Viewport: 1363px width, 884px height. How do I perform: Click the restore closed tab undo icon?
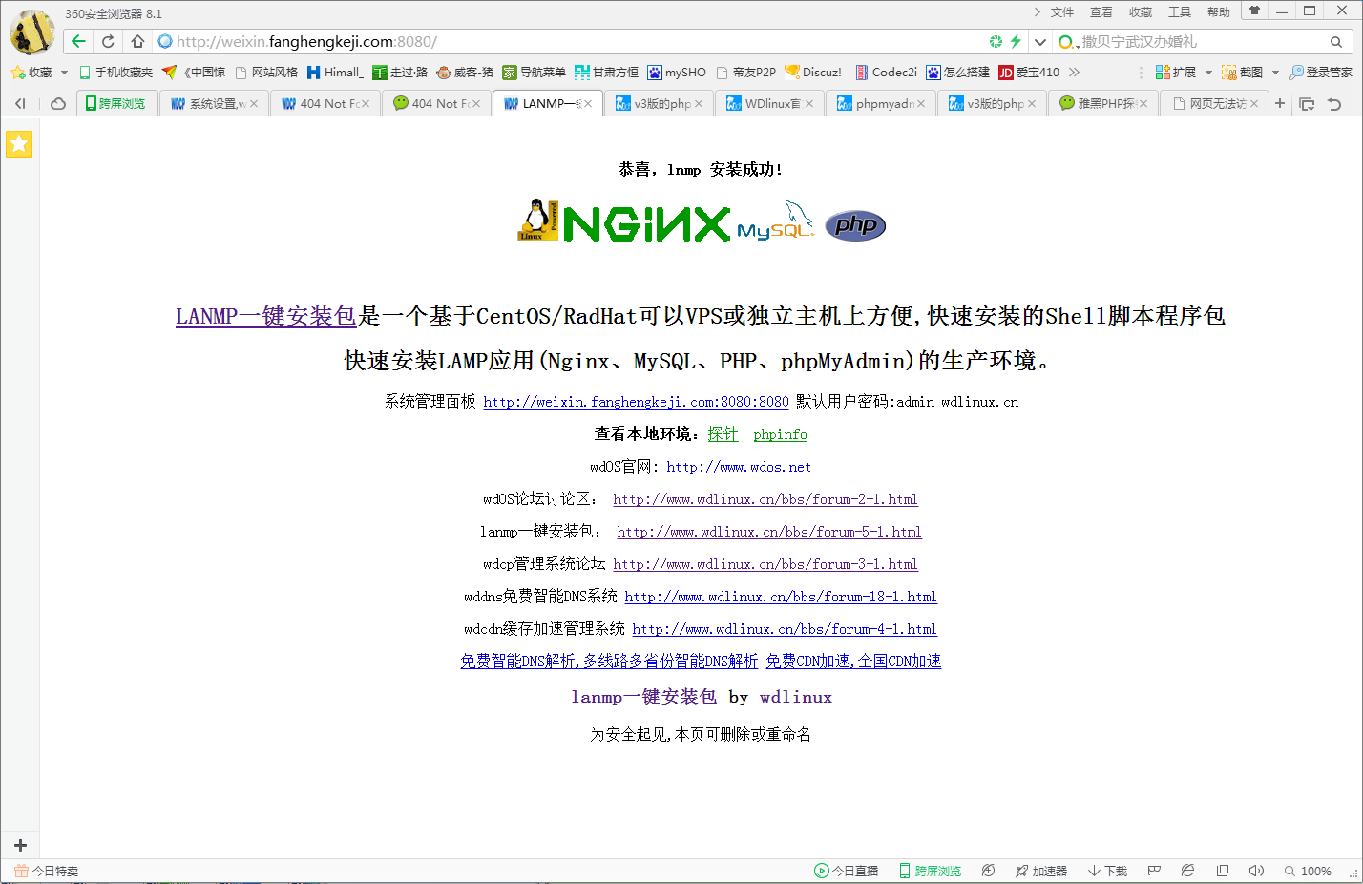point(1334,103)
